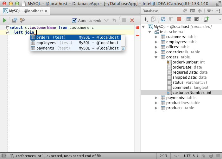
Task: Open table editor icon in Database toolbar
Action: pyautogui.click(x=189, y=19)
